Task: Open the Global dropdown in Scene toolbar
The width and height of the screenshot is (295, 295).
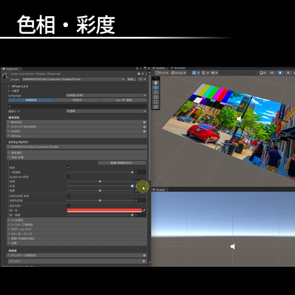Action: (179, 73)
